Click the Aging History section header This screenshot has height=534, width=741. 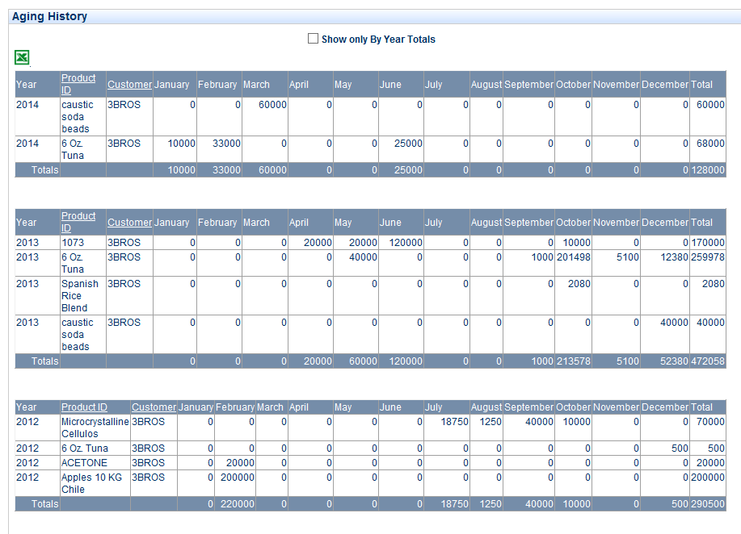[x=49, y=16]
